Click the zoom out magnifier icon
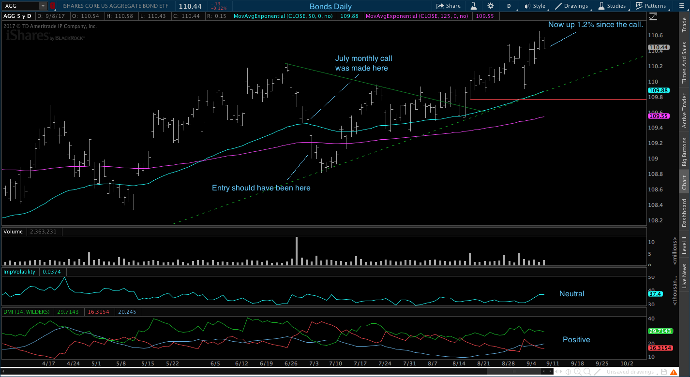690x377 pixels. tap(587, 372)
